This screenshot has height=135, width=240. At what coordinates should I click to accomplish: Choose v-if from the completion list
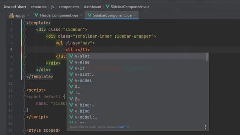pos(138,68)
